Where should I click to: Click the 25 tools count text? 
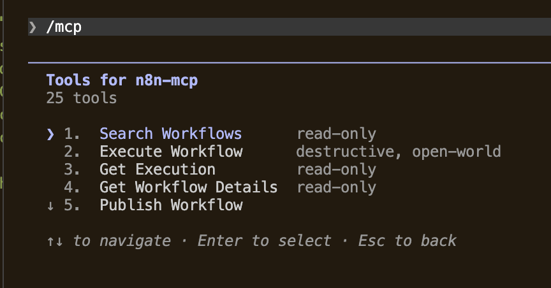tap(81, 98)
